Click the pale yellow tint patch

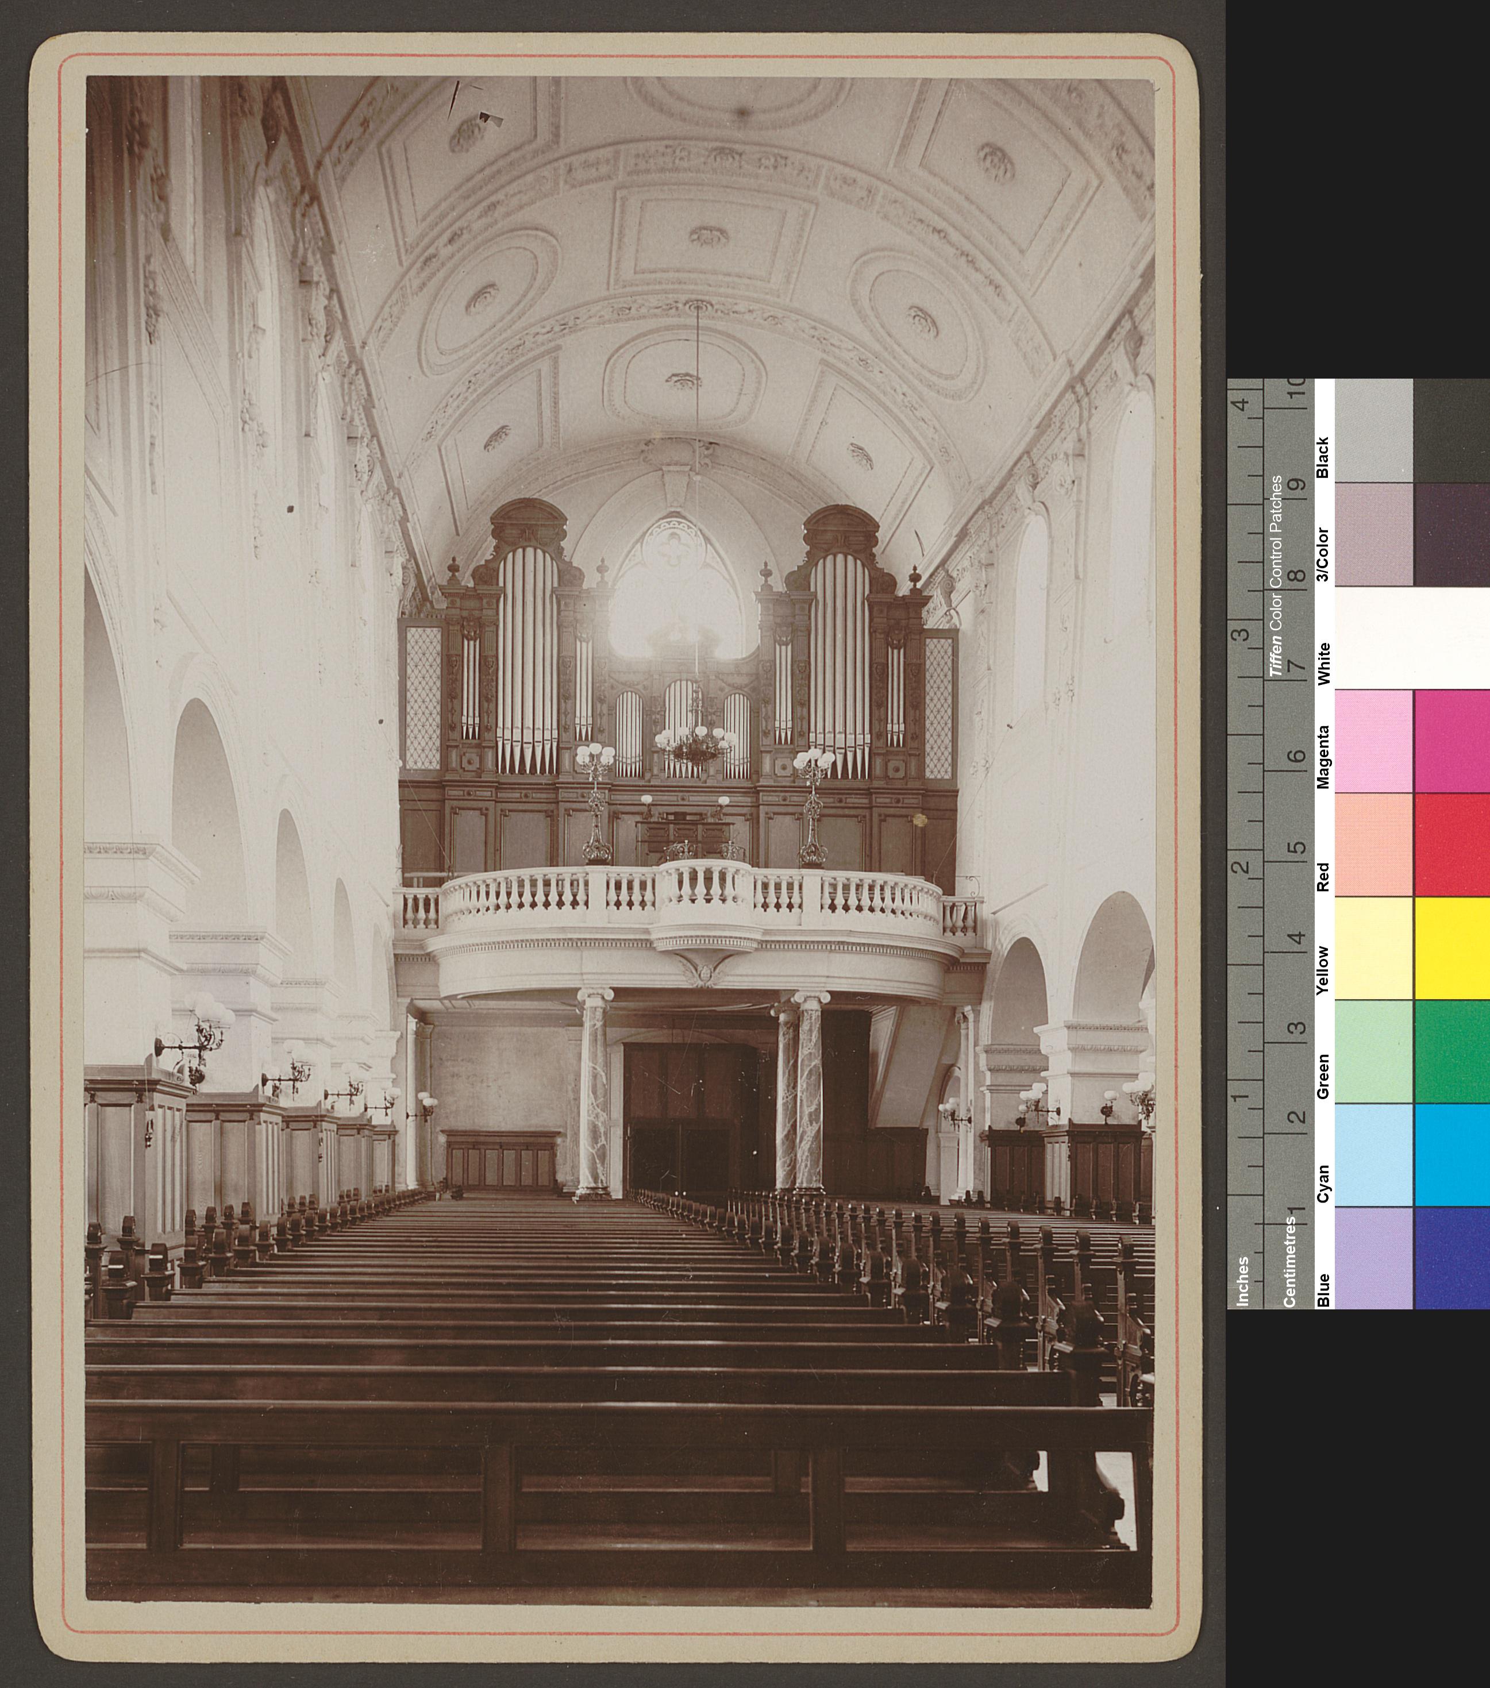[1373, 948]
